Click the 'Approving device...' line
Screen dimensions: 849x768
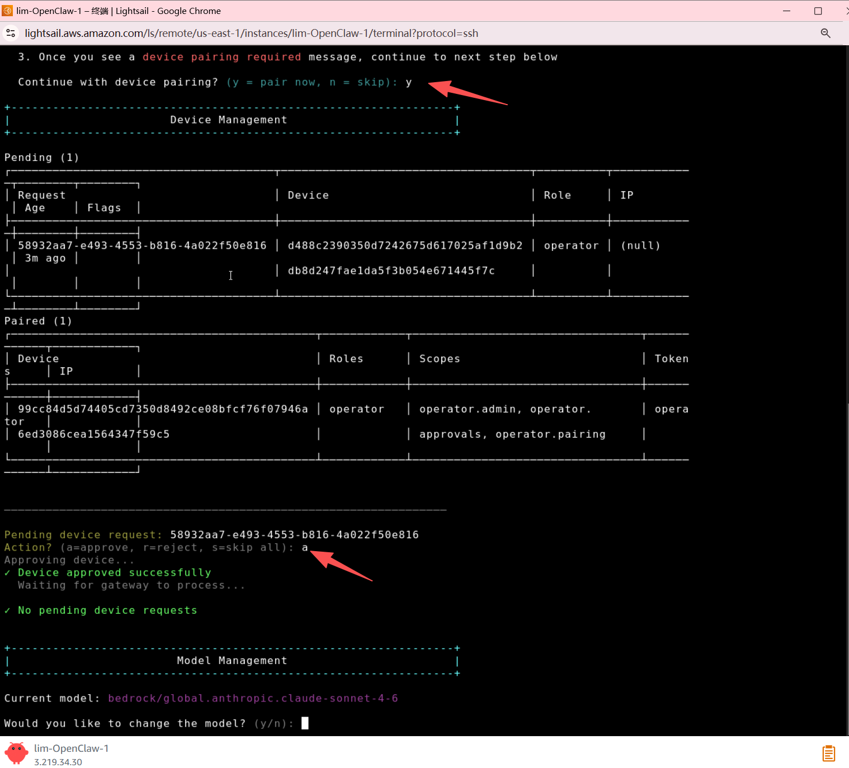pyautogui.click(x=69, y=560)
